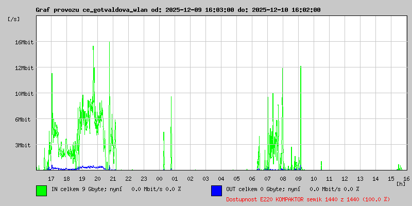The width and height of the screenshot is (412, 206).
Task: Click hour label 05 on the x-axis
Action: pos(237,179)
